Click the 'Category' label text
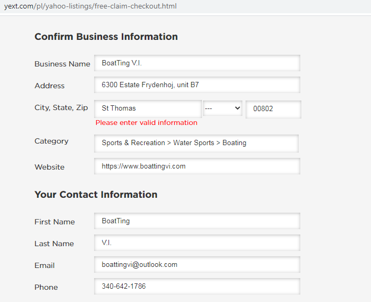 52,141
